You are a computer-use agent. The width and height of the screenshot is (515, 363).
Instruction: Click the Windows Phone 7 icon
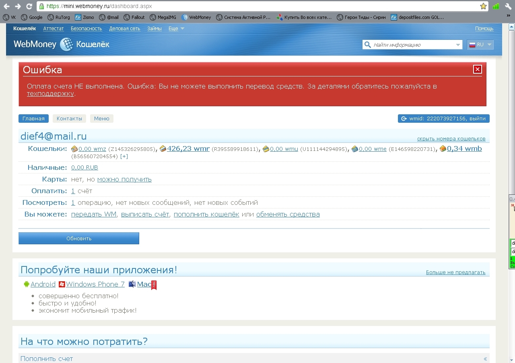point(62,284)
